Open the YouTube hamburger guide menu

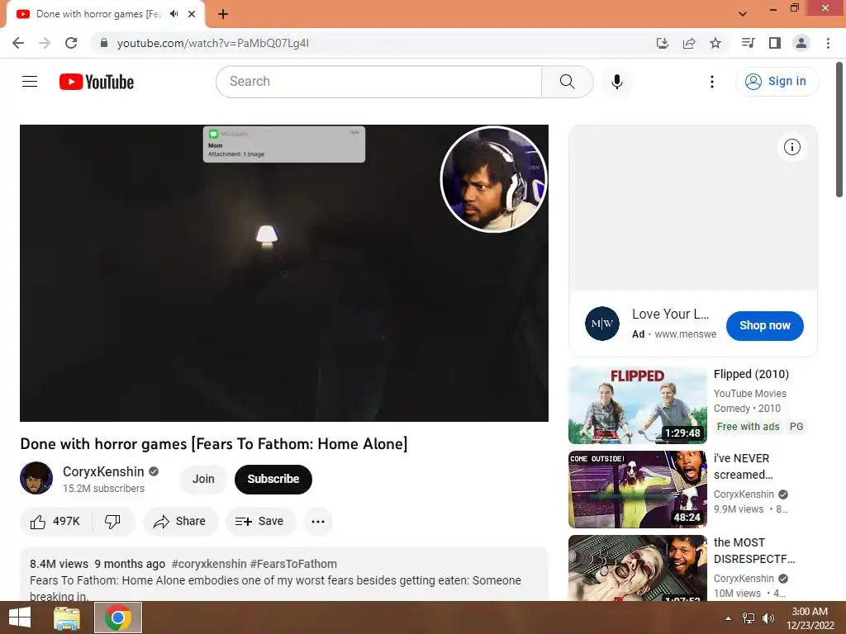tap(30, 82)
